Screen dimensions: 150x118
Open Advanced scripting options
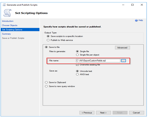[123, 48]
